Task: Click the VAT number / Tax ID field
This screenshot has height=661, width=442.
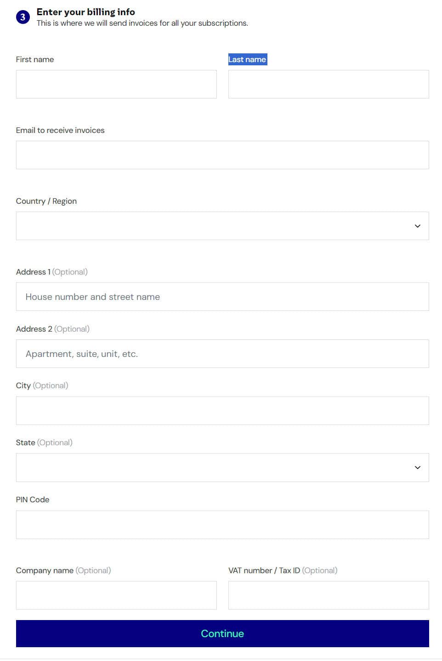Action: point(329,595)
